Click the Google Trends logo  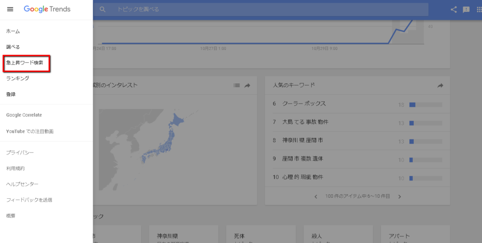(x=47, y=9)
